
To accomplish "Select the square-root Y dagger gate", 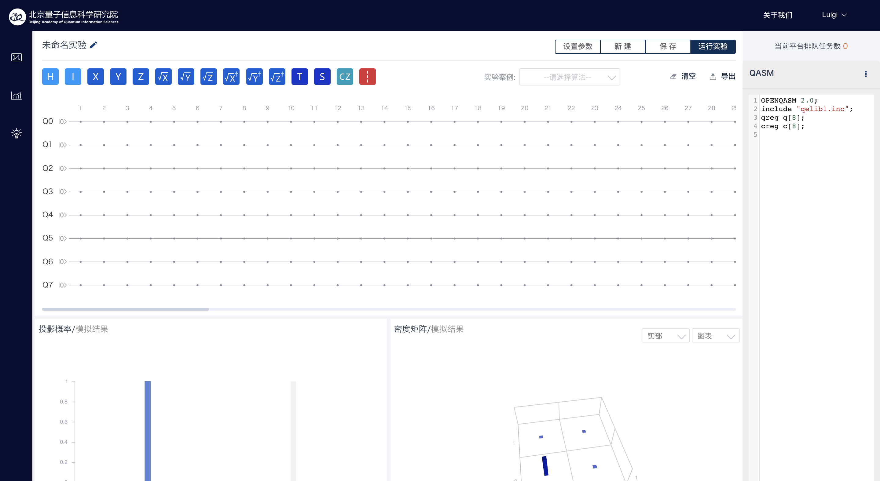I will pyautogui.click(x=255, y=76).
